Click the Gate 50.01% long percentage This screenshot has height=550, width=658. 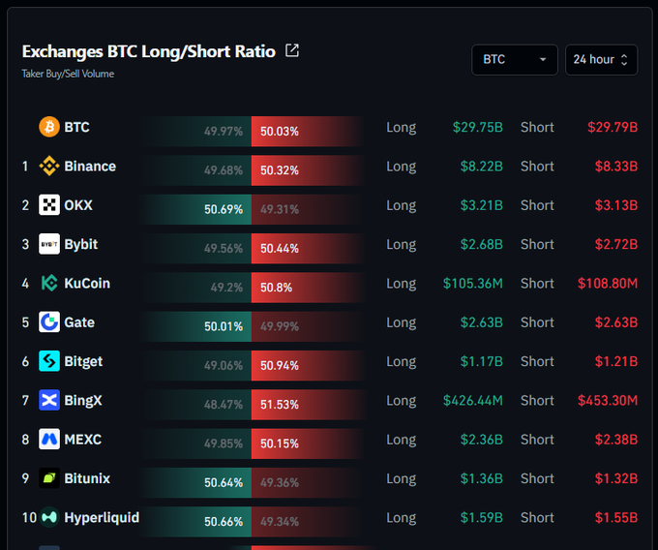pos(224,326)
